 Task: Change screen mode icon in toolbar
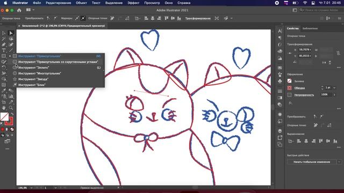7,142
